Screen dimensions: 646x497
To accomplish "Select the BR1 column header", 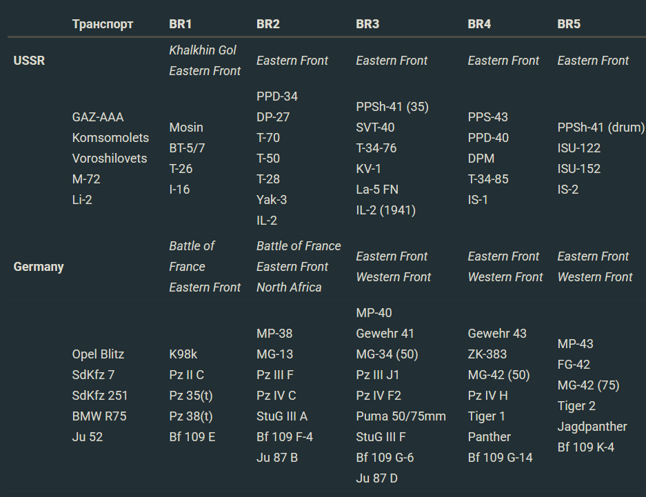I will tap(181, 24).
